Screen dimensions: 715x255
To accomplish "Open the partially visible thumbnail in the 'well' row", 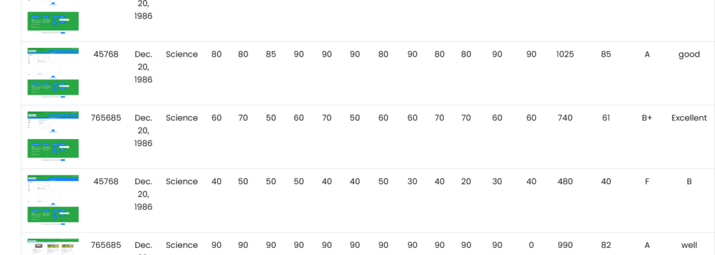I will 53,247.
